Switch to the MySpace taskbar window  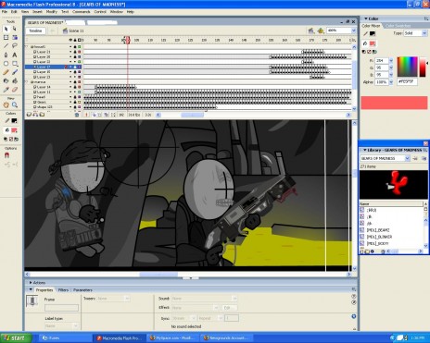pyautogui.click(x=173, y=338)
